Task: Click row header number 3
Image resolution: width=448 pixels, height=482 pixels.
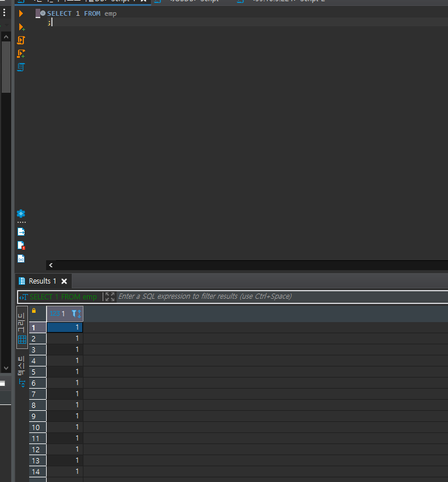Action: [x=37, y=350]
